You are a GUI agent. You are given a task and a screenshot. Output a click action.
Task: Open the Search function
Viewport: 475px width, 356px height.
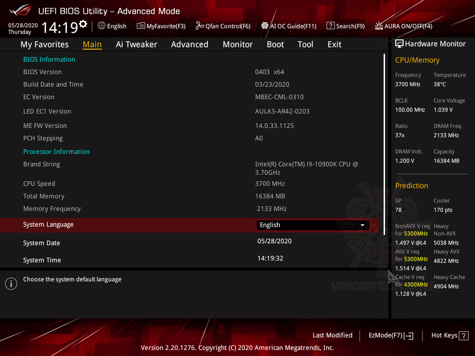click(345, 26)
